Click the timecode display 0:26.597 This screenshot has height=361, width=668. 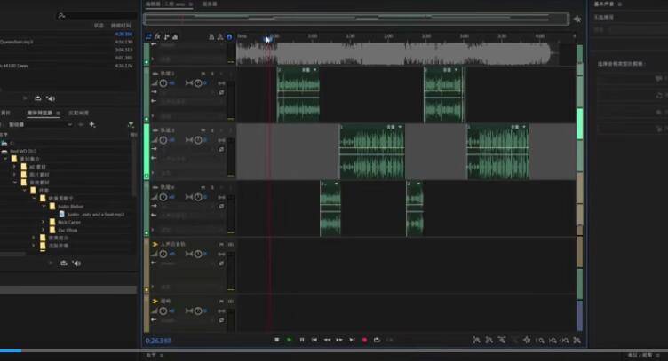click(158, 340)
